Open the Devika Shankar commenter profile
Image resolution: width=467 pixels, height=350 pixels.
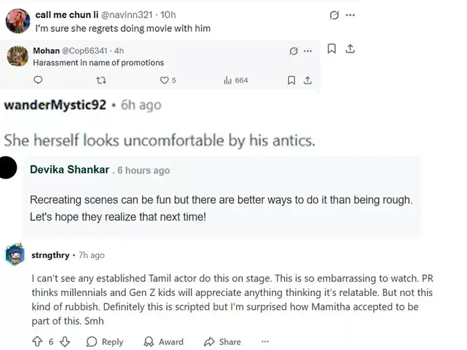pos(69,169)
